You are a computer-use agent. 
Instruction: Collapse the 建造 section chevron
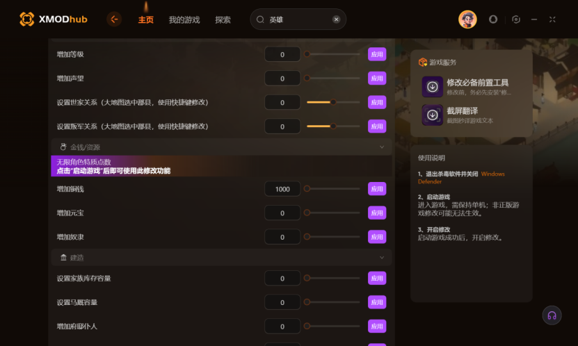click(382, 258)
